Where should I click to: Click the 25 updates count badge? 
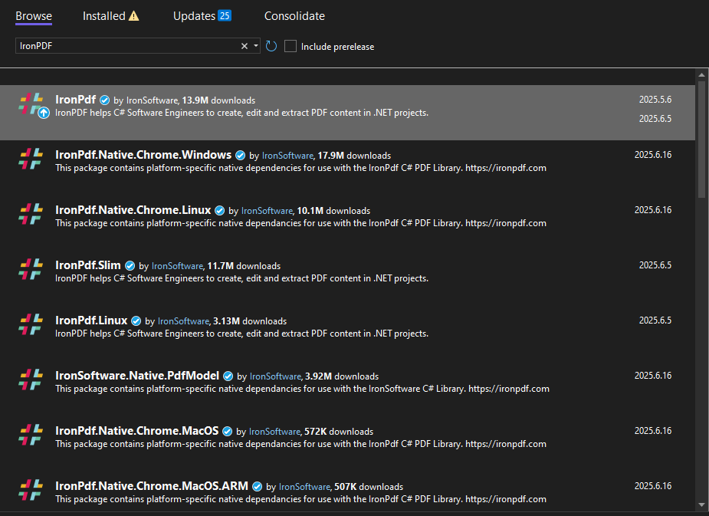tap(225, 15)
